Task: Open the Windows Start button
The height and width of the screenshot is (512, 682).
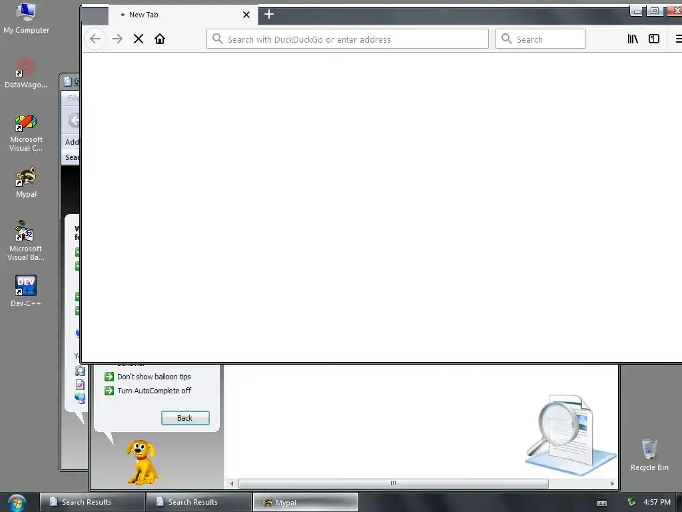Action: 17,503
